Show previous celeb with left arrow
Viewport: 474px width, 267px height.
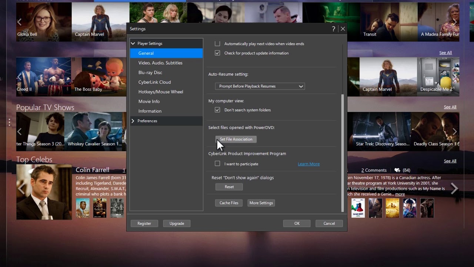(x=21, y=188)
